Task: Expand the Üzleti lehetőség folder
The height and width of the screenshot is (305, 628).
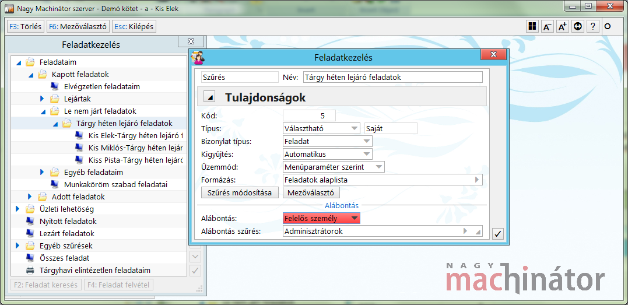Action: click(x=17, y=209)
